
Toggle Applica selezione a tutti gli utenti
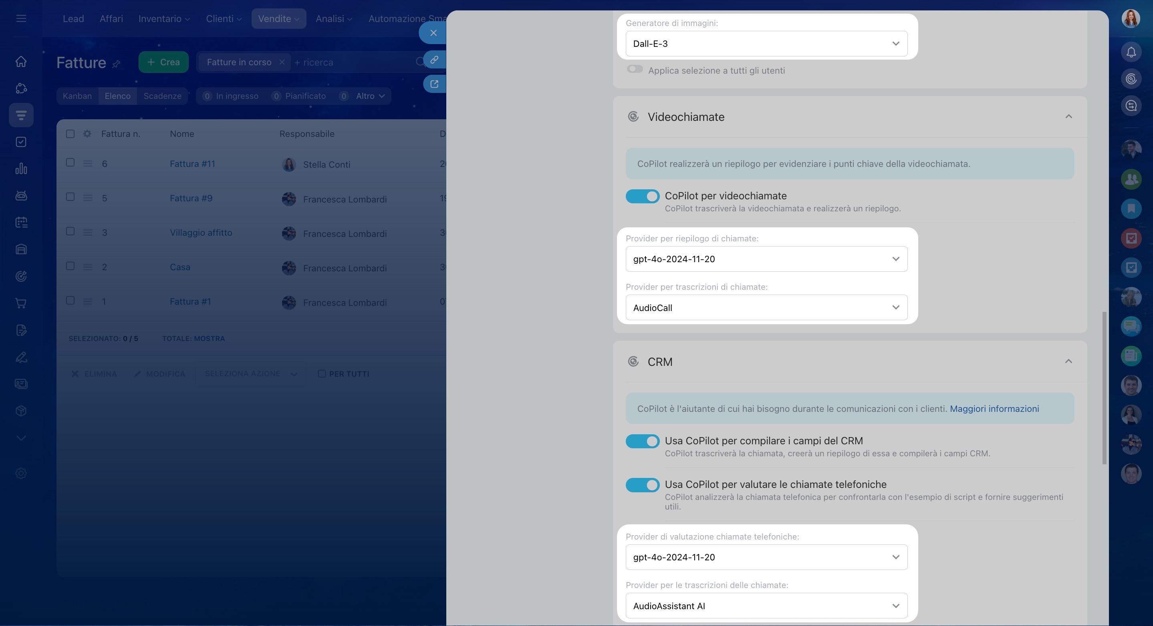[x=635, y=69]
